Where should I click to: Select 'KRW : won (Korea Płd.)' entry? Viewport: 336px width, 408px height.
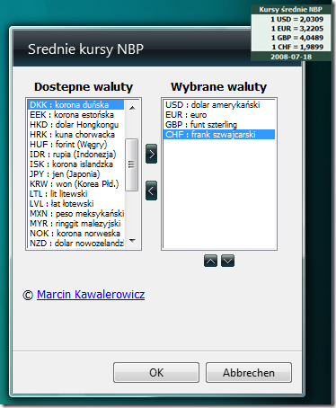[x=75, y=183]
